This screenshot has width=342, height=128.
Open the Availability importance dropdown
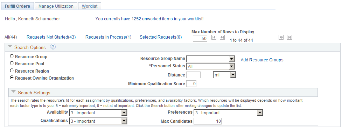98,113
